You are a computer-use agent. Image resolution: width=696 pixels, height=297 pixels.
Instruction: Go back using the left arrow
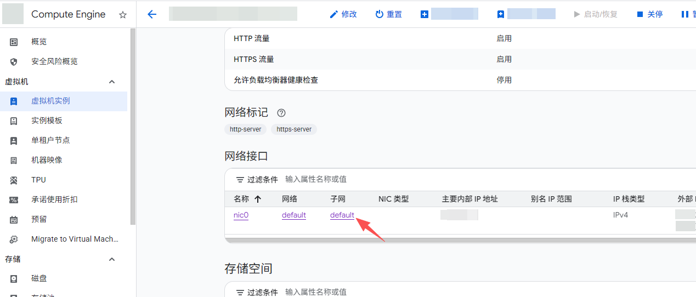pos(152,14)
